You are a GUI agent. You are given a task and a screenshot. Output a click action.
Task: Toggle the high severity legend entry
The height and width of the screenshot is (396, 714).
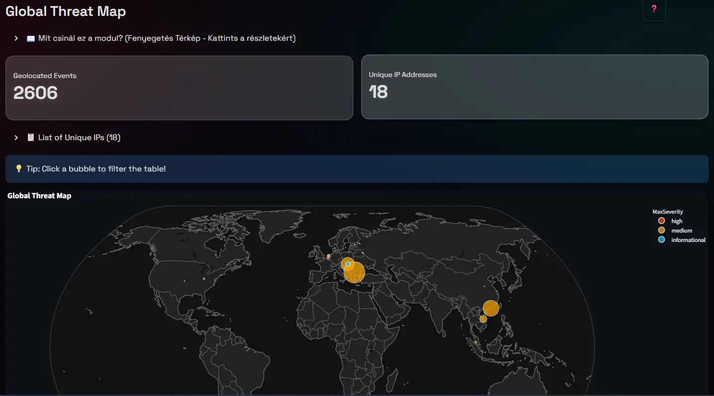pyautogui.click(x=676, y=221)
